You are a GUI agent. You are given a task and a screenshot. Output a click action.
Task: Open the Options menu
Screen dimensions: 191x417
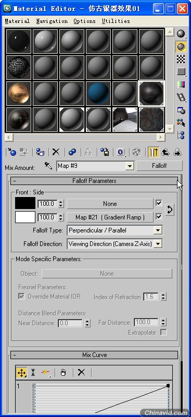(84, 21)
